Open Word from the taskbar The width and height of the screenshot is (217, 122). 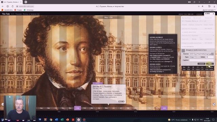click(57, 120)
